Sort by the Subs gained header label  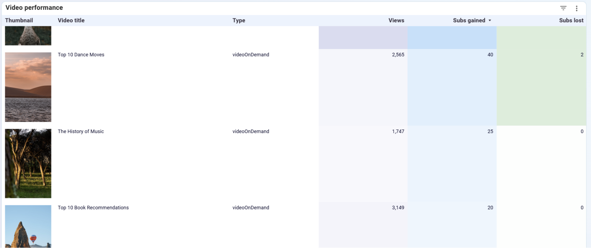[469, 20]
